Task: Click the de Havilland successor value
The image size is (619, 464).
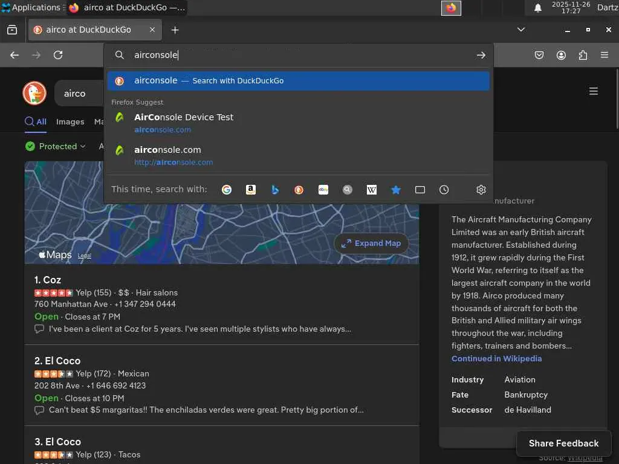Action: coord(527,410)
